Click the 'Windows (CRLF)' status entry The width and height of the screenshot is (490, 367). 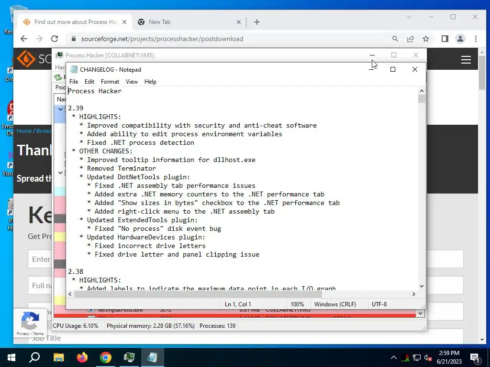(x=335, y=304)
